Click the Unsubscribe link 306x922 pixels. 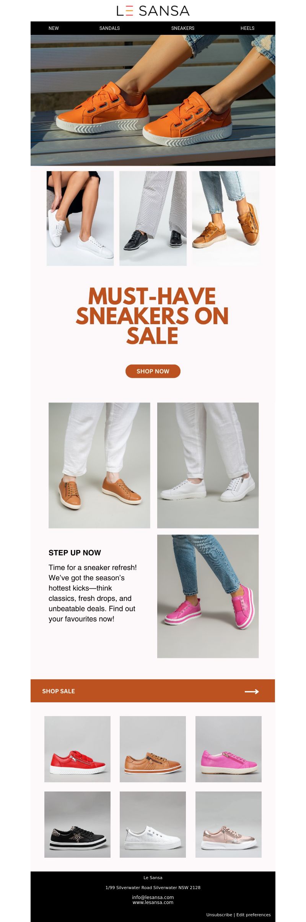pos(219,915)
